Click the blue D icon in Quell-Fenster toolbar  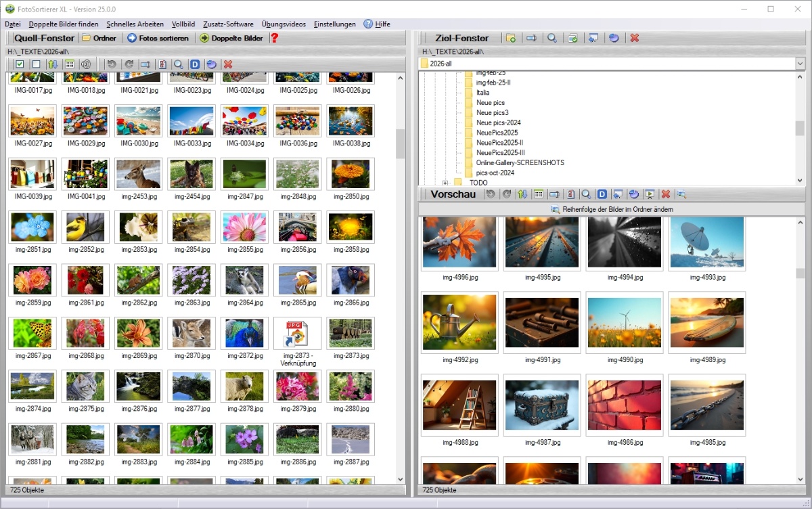(195, 64)
